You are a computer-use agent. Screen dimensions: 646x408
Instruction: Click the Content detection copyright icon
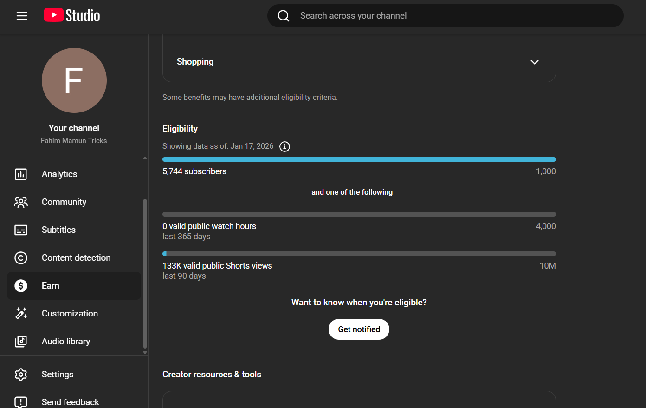[21, 258]
